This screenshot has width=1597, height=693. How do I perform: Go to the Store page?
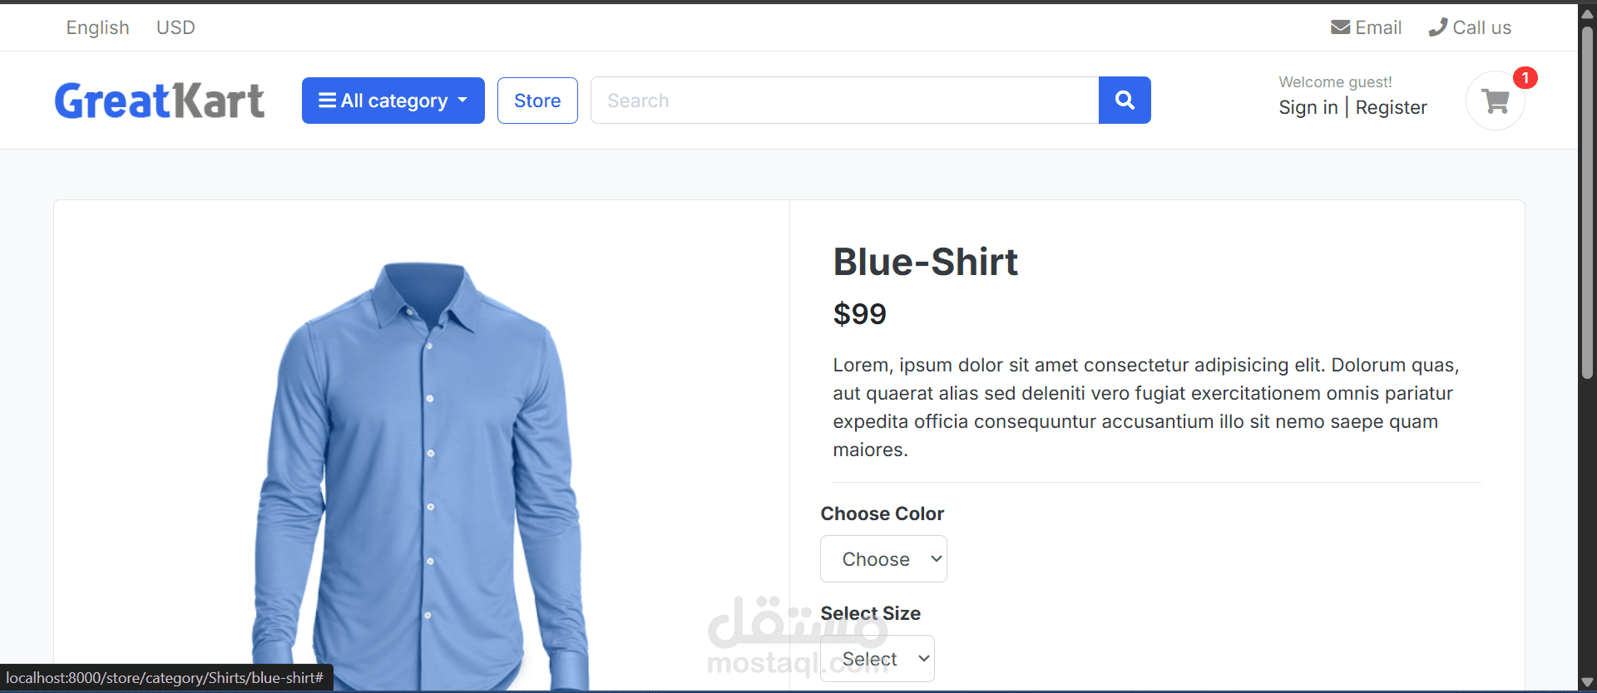click(537, 101)
